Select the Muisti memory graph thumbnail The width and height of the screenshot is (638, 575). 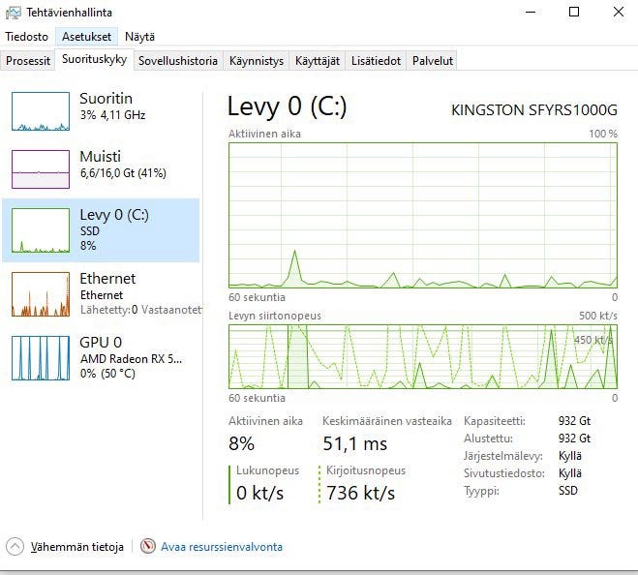[41, 168]
